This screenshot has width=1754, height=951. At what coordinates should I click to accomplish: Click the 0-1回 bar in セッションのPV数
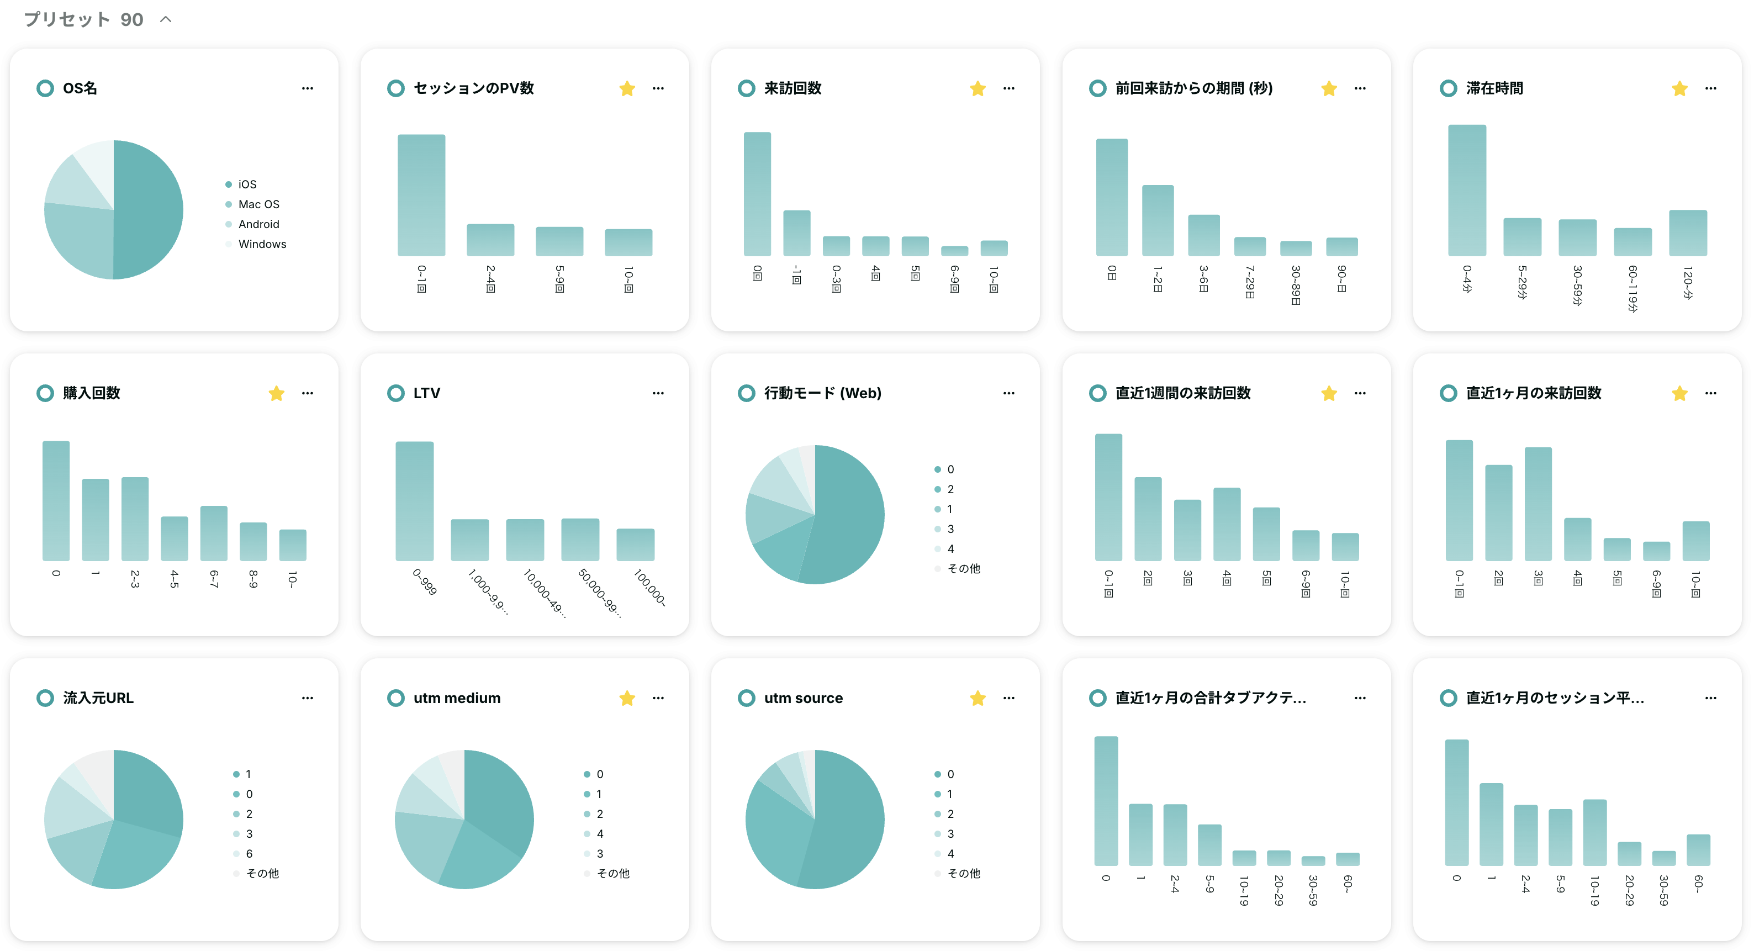point(421,196)
